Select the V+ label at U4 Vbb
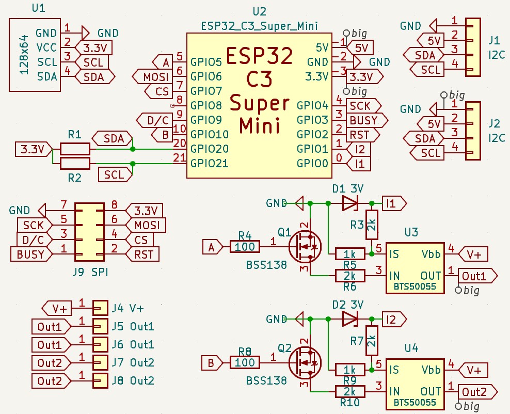Screen dimensions: 510x414 pos(473,370)
